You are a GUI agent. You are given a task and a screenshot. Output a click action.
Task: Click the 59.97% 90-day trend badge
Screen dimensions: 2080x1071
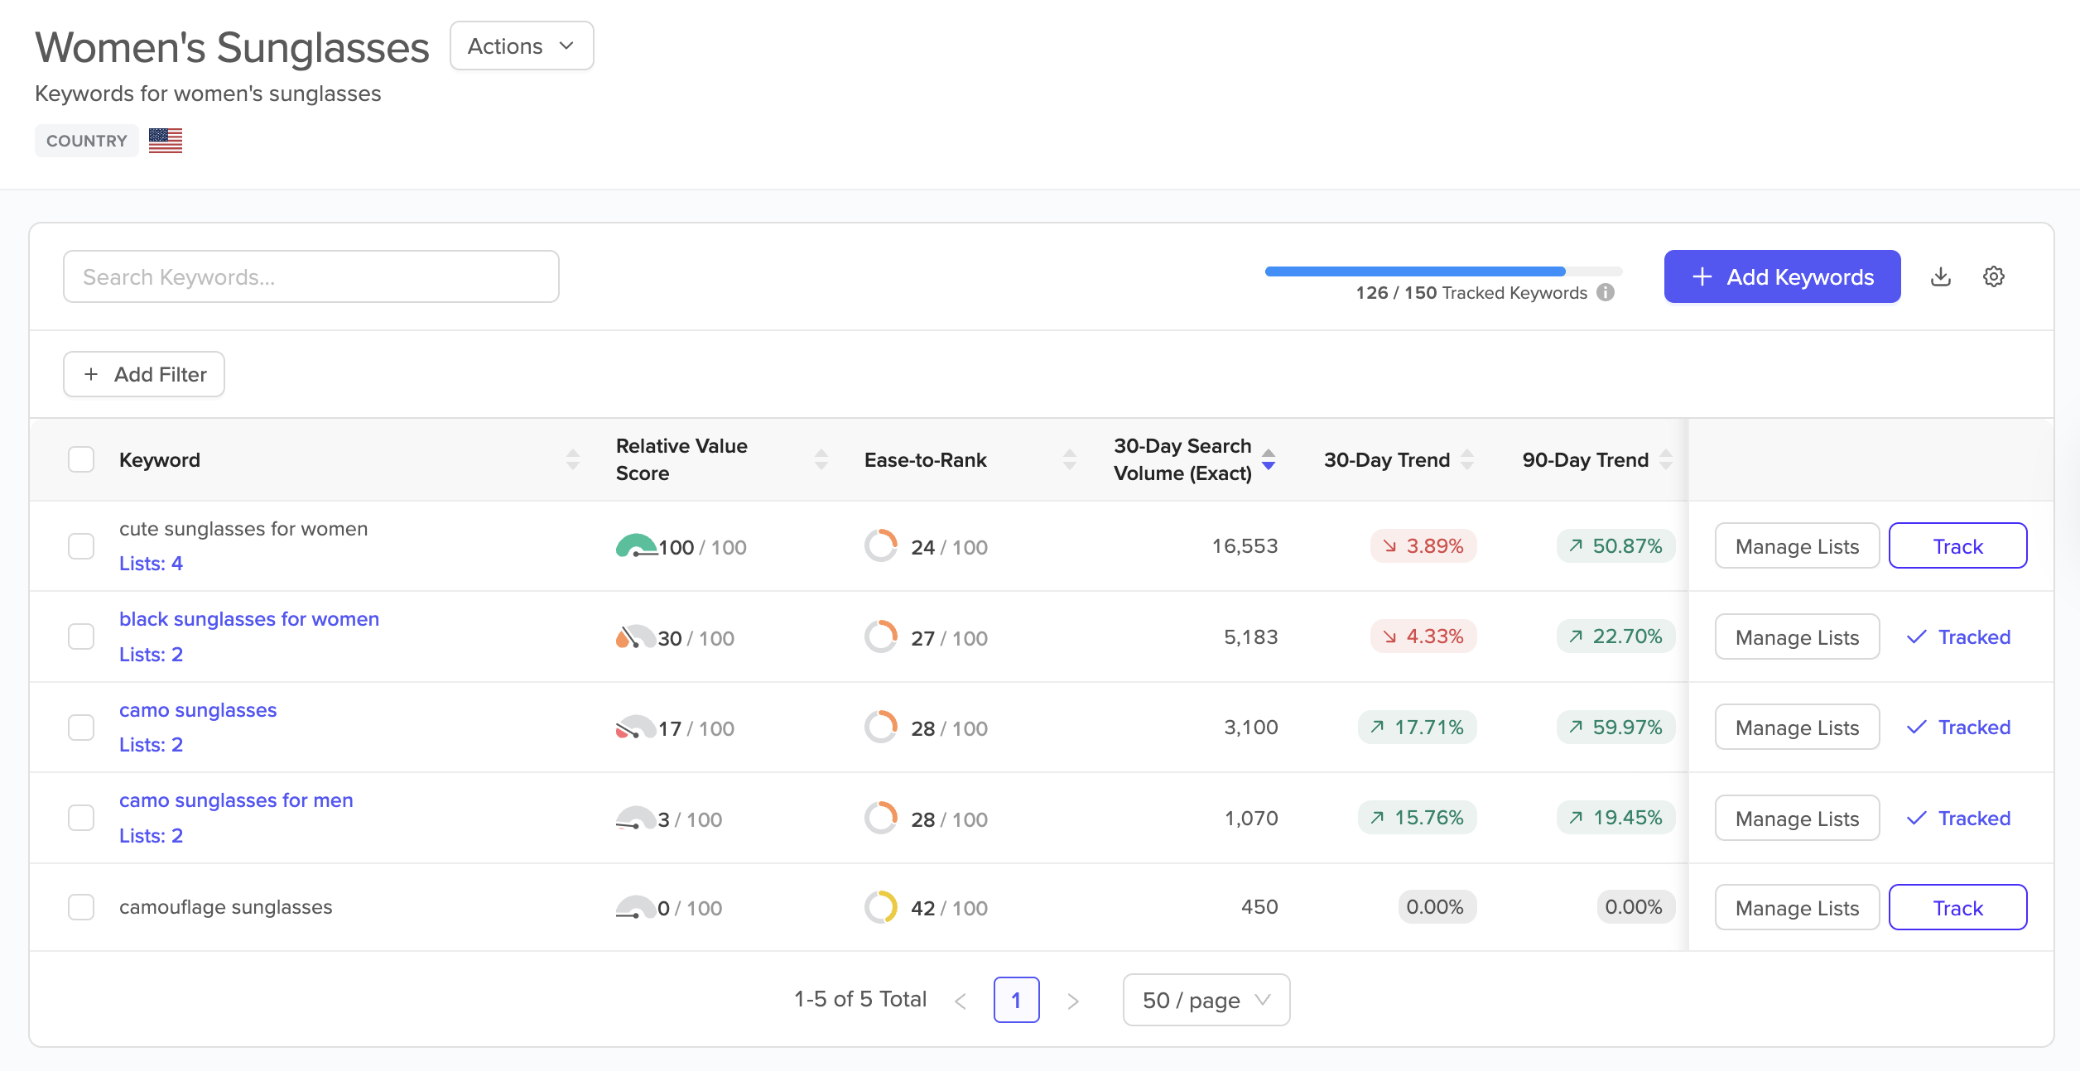(x=1616, y=728)
